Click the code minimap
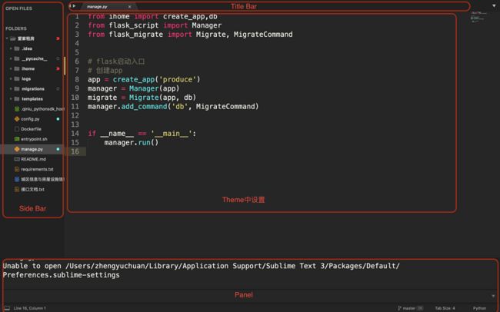Viewport: 500px width, 312px height. pyautogui.click(x=478, y=16)
